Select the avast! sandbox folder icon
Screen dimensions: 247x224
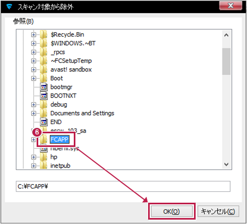coord(44,69)
